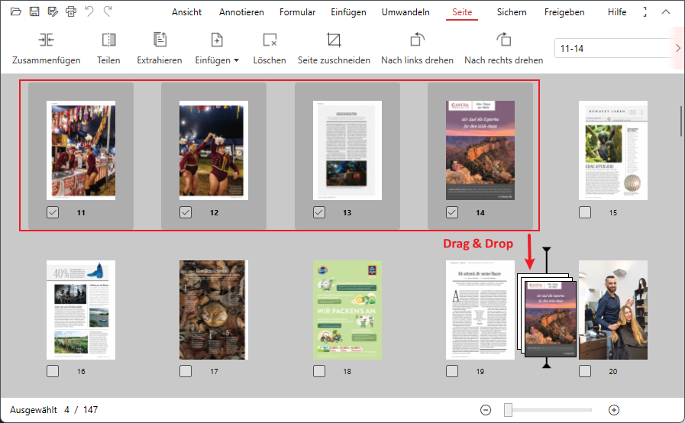Select page 19 article thumbnail
The width and height of the screenshot is (685, 423).
(480, 310)
